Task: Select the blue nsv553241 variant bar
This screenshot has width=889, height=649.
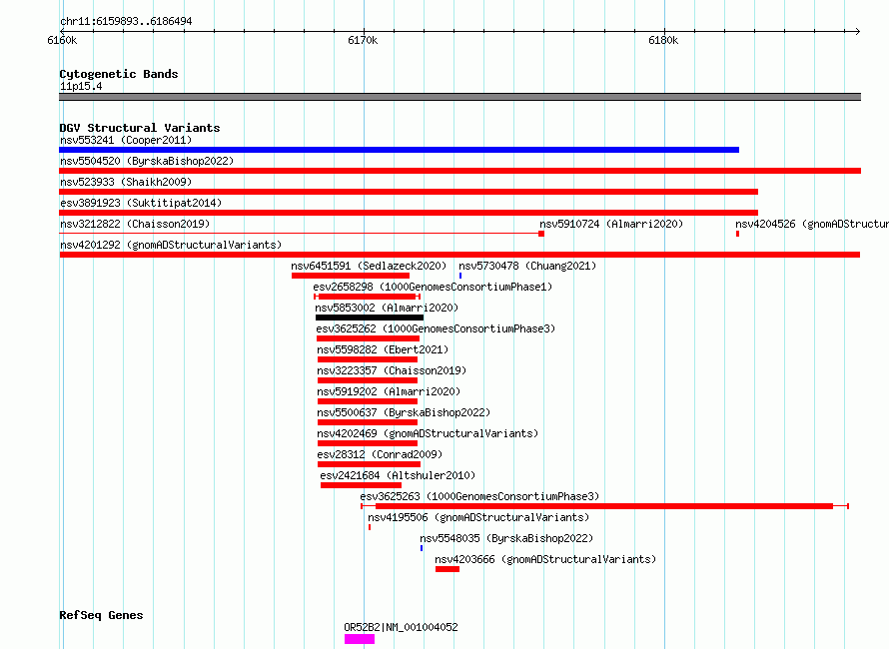Action: (400, 150)
